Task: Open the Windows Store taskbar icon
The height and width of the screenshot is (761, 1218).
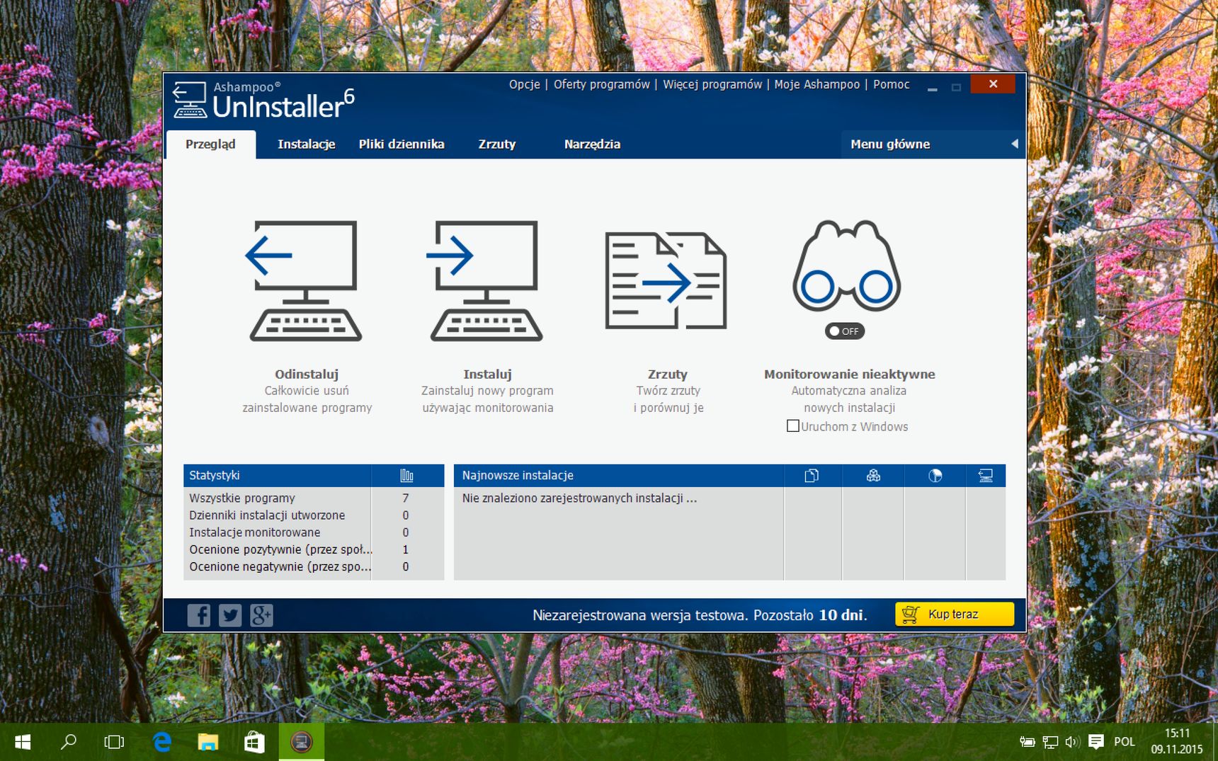Action: [x=254, y=742]
